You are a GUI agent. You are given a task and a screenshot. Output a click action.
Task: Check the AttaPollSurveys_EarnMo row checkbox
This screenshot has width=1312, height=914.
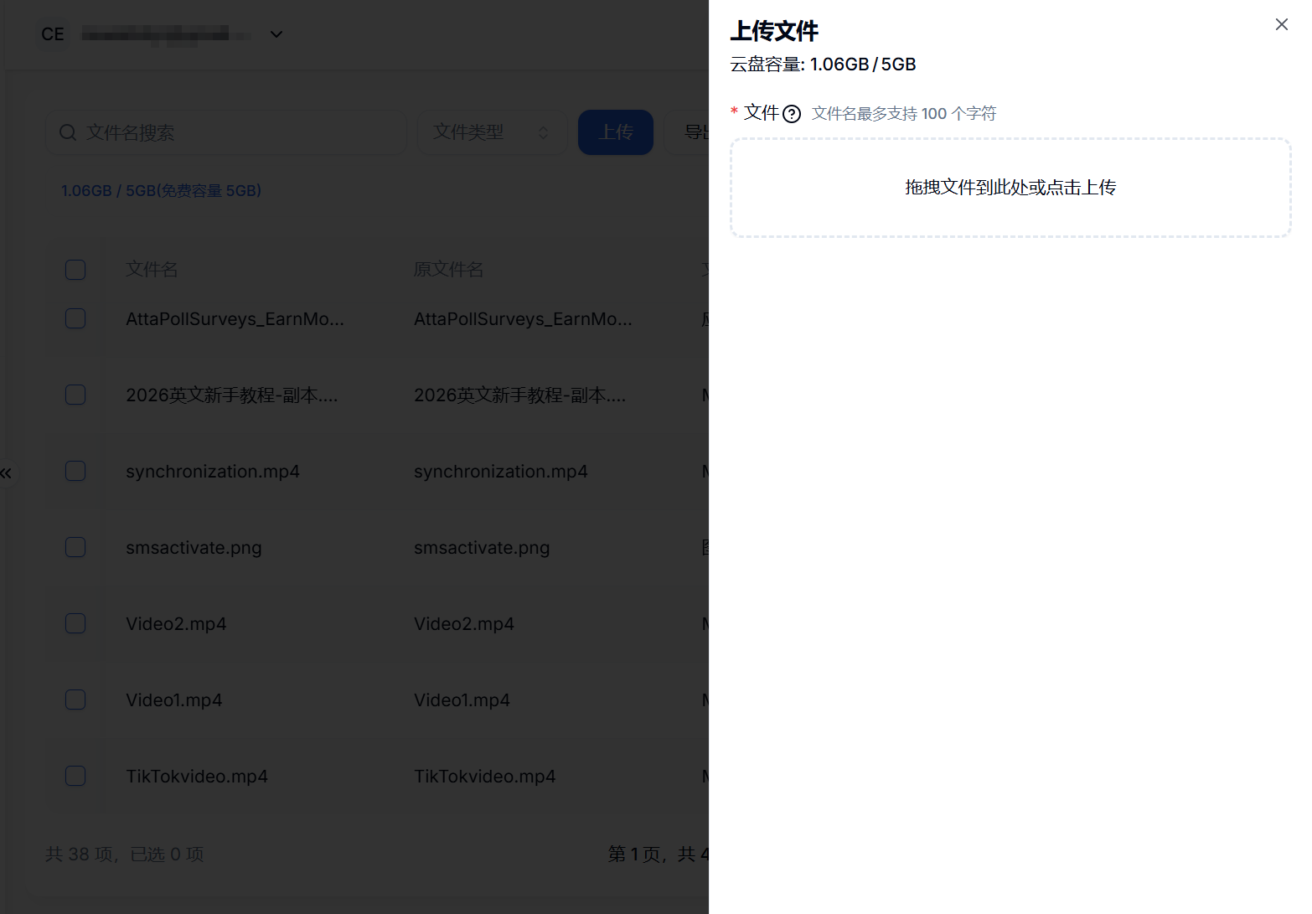coord(75,318)
